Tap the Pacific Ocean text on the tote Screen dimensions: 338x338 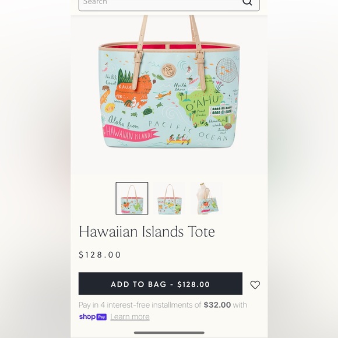(x=188, y=131)
